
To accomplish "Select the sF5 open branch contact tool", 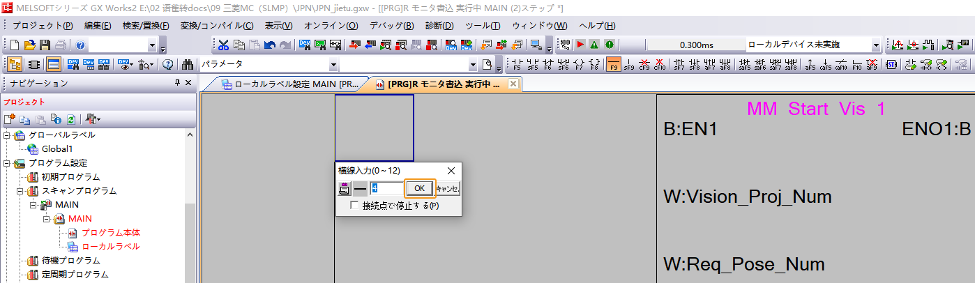I will [x=532, y=65].
